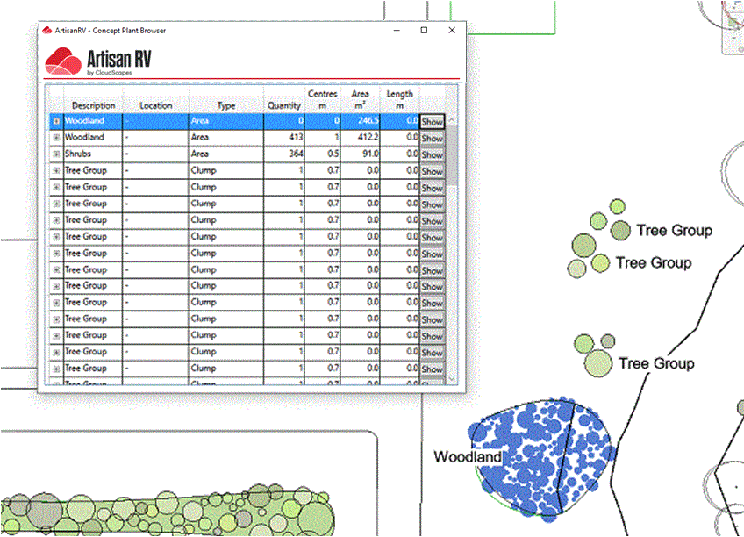744x537 pixels.
Task: Expand the first Tree Group row
Action: click(56, 171)
